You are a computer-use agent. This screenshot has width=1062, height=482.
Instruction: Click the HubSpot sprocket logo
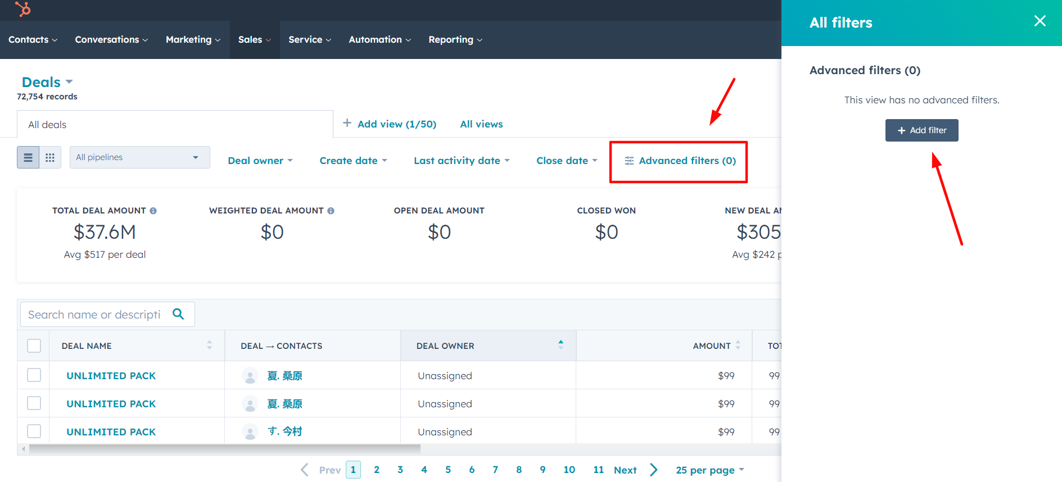23,9
